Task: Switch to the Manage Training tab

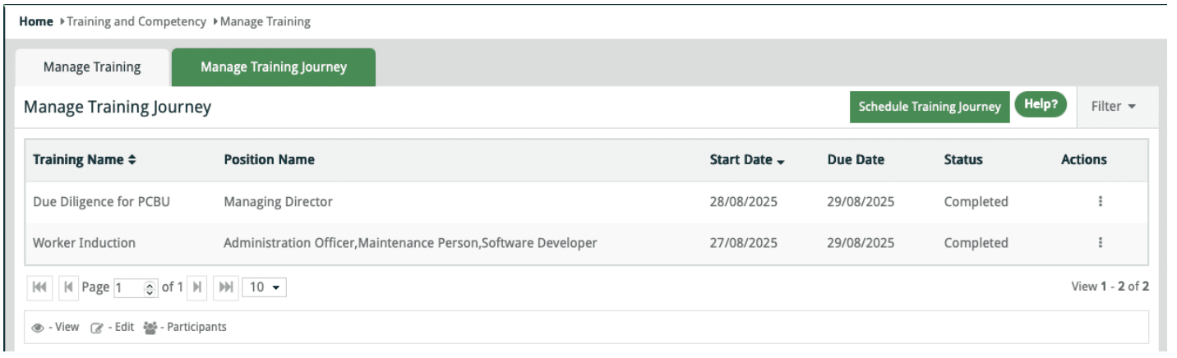Action: 92,67
